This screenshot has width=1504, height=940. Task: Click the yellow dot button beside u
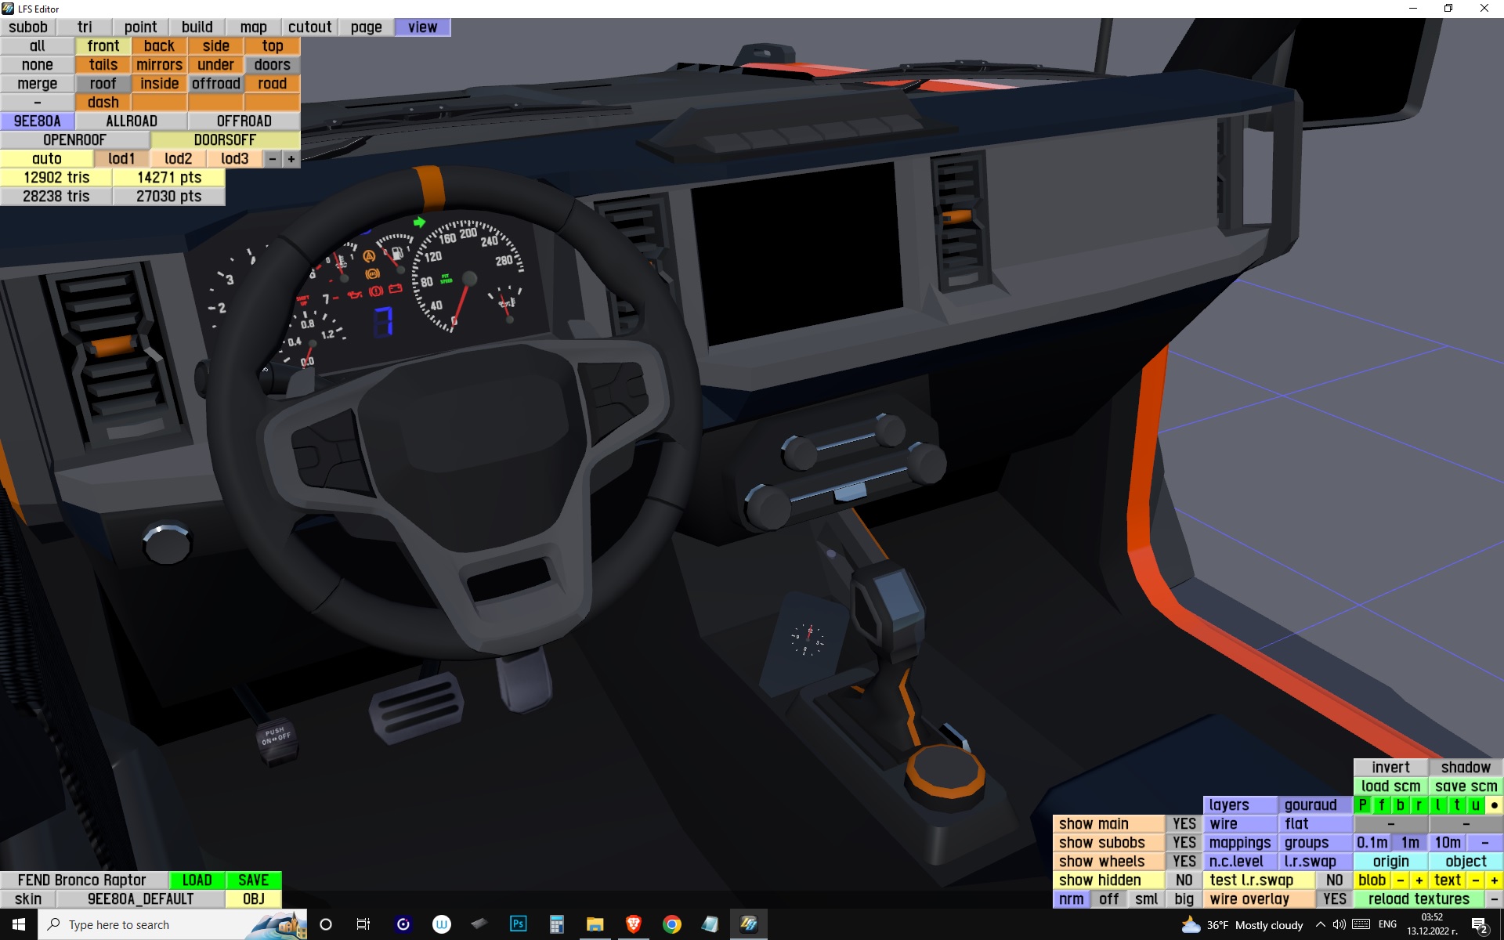pyautogui.click(x=1494, y=805)
